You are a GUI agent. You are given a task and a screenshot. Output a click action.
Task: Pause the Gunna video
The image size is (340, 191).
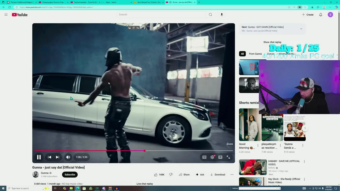coord(39,157)
